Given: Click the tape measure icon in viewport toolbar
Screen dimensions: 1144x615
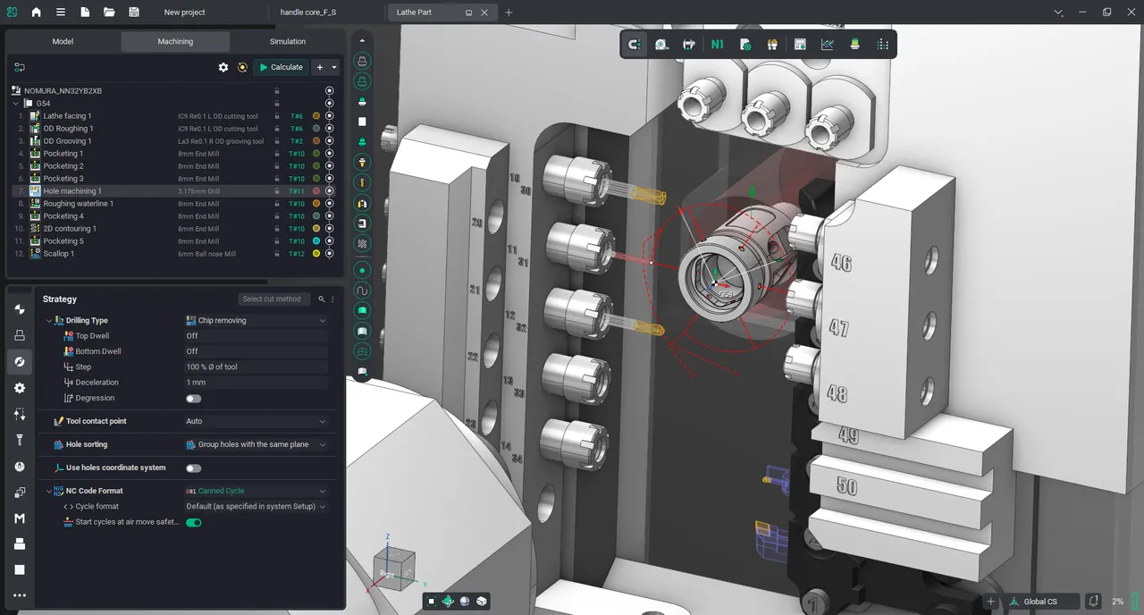Looking at the screenshot, I should point(661,44).
